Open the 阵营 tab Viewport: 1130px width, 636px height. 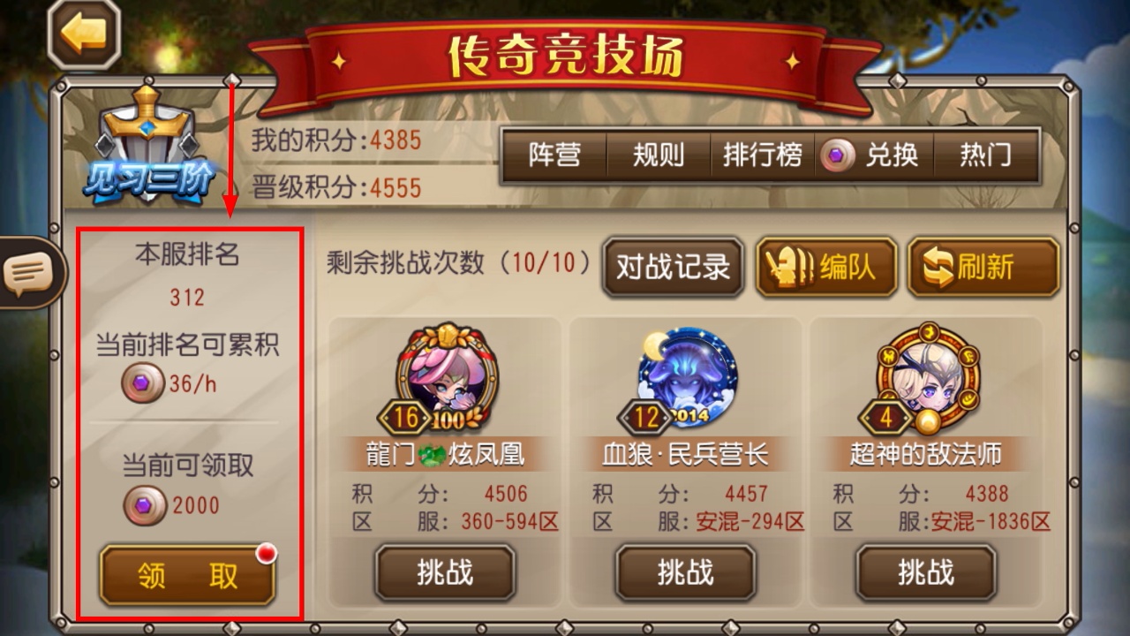tap(554, 156)
